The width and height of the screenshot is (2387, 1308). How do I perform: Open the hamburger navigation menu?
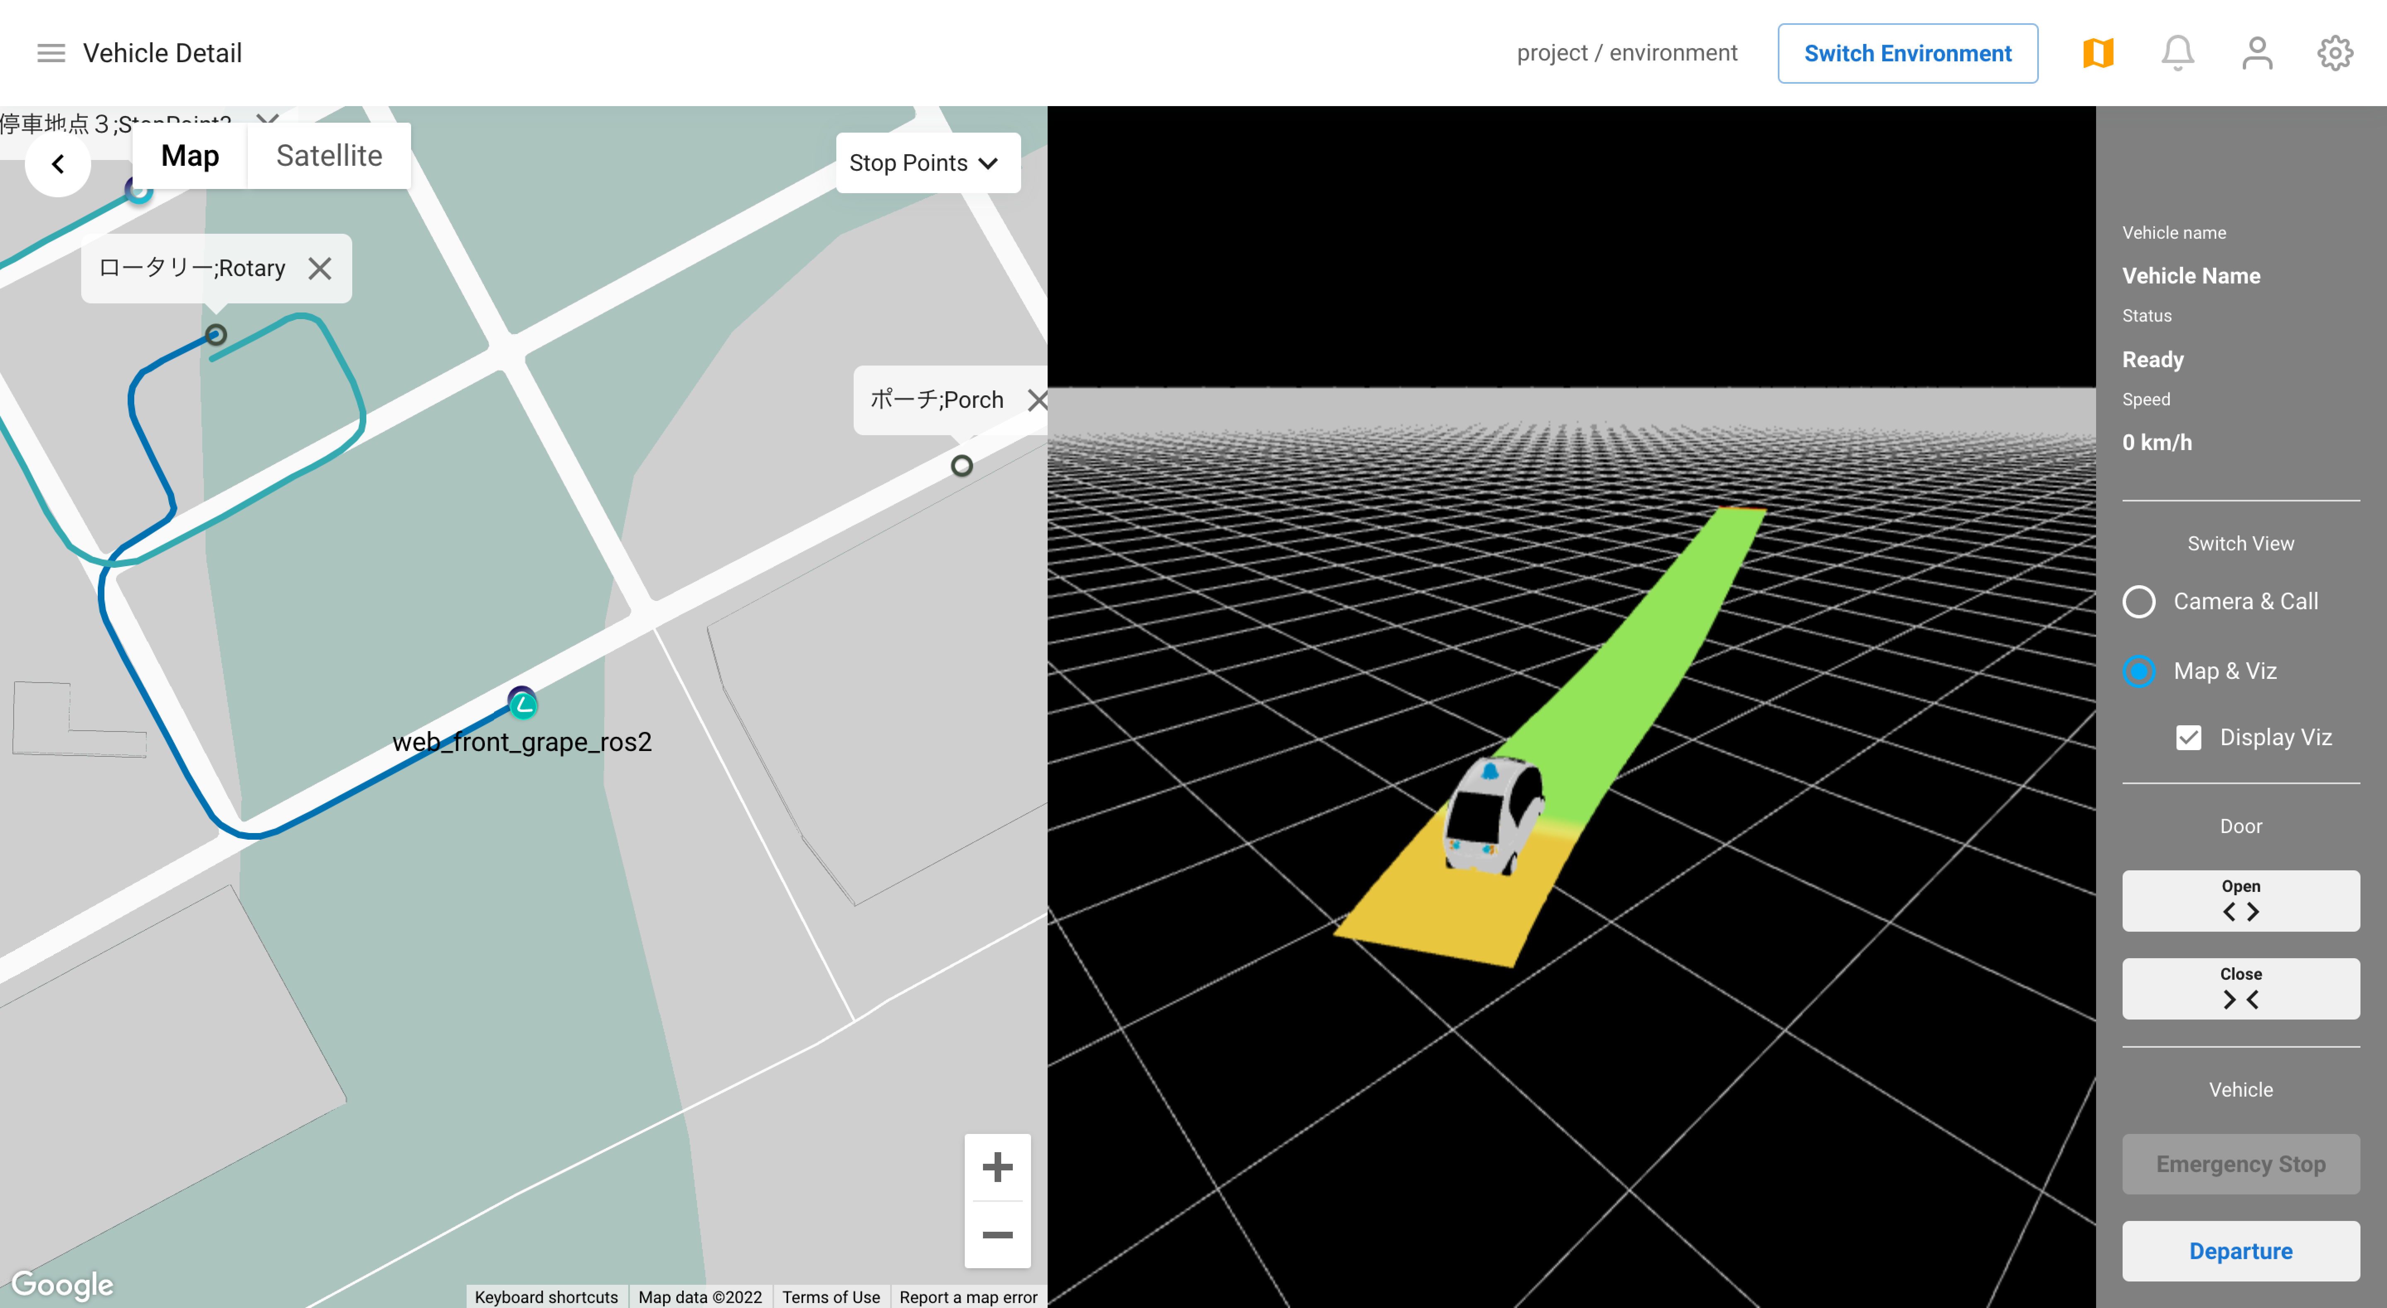click(x=51, y=53)
